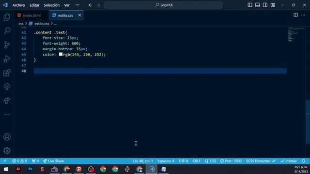Change indentation via Espacios: 4
310x174 pixels.
[x=166, y=161]
